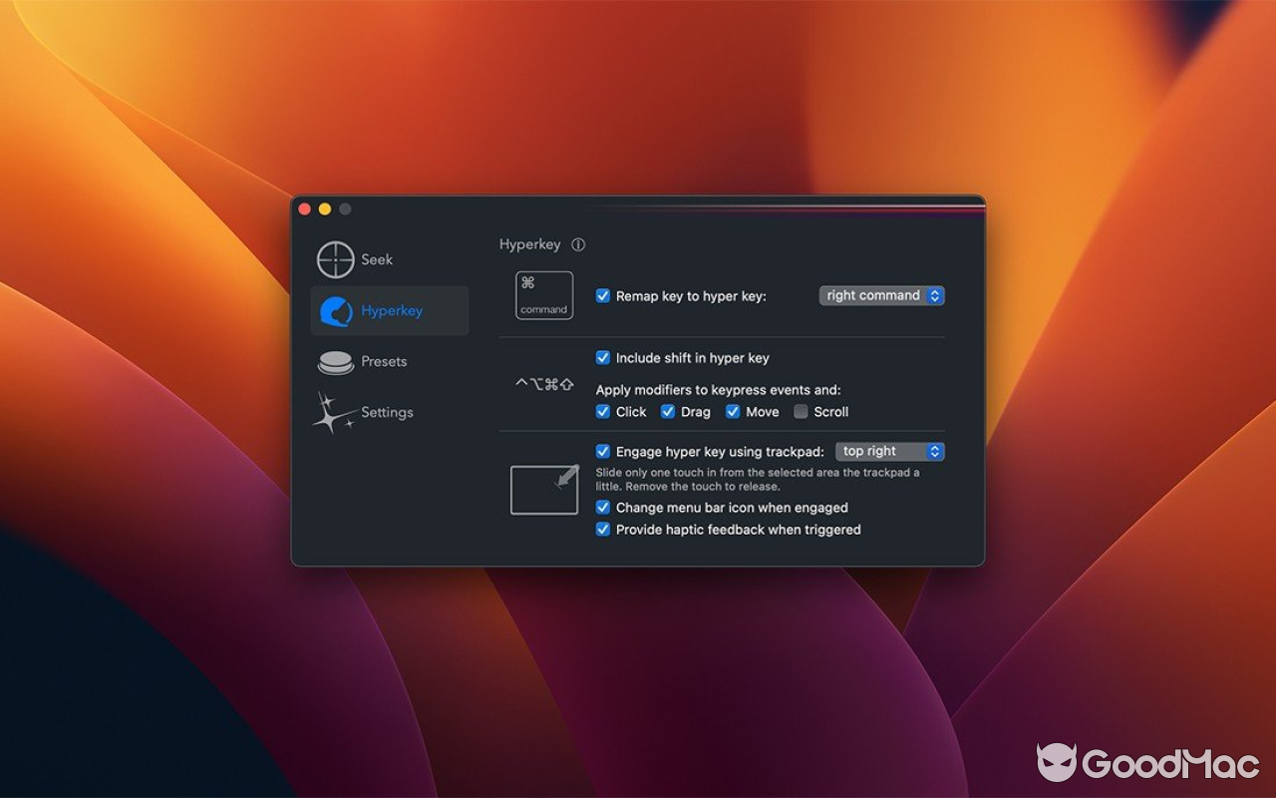This screenshot has width=1276, height=798.
Task: Click the command key illustration
Action: click(x=543, y=294)
